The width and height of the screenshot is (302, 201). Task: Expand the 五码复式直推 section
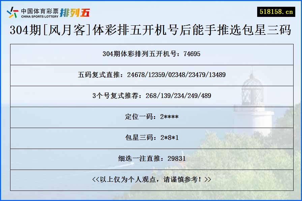pos(151,75)
